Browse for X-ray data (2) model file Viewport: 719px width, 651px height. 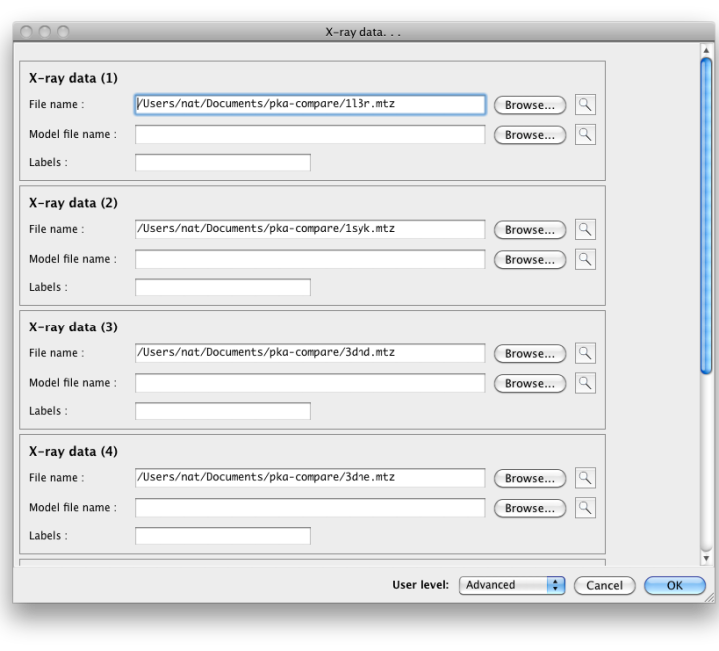coord(530,260)
